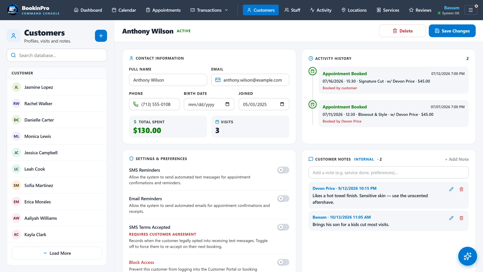Delete Devon Price's note with trash icon
The image size is (483, 272).
[461, 189]
